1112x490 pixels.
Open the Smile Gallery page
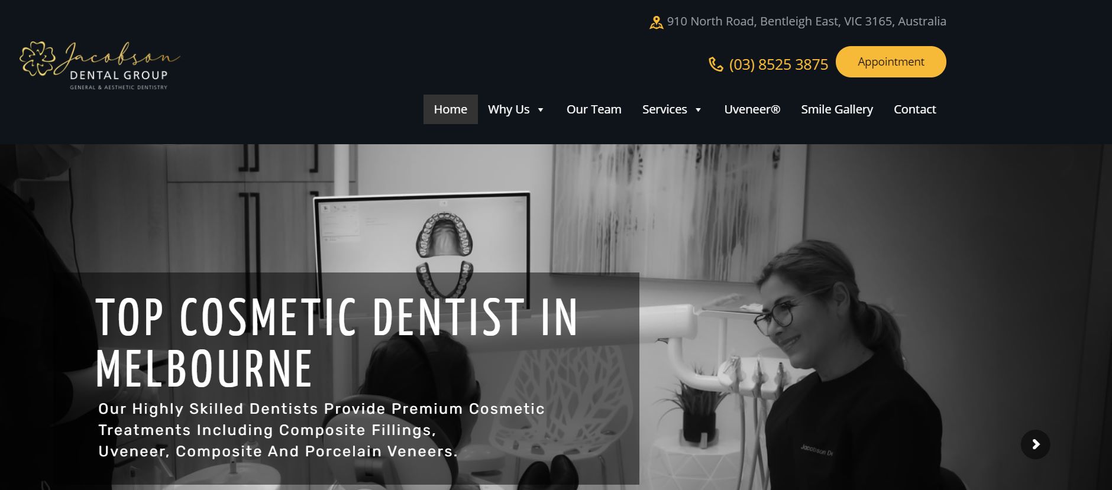point(836,109)
